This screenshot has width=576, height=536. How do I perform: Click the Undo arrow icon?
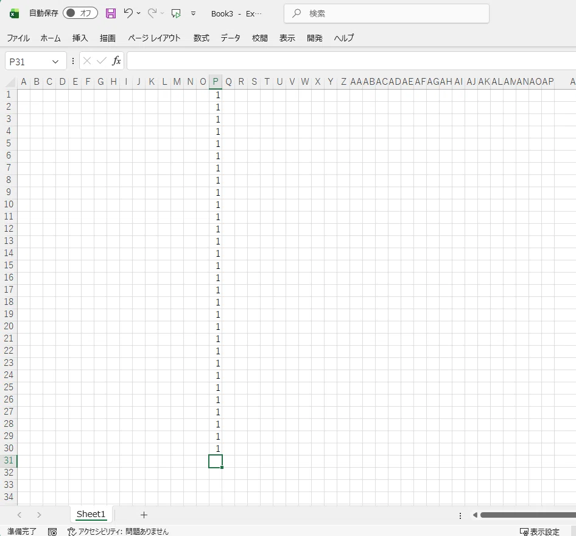[128, 13]
